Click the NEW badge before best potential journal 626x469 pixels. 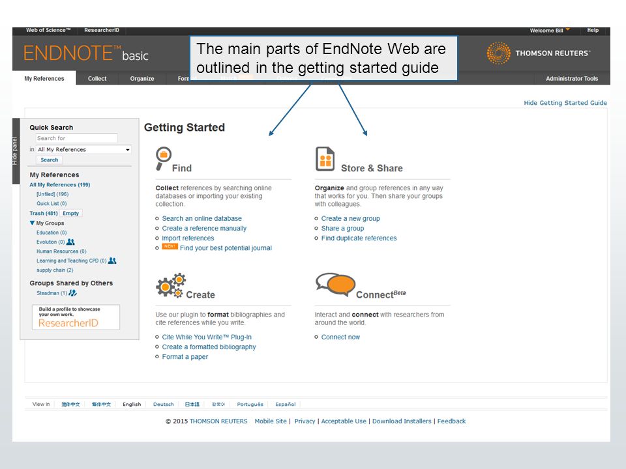(170, 246)
